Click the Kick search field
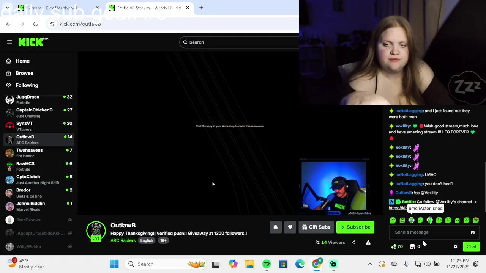The width and height of the screenshot is (486, 273). click(239, 42)
